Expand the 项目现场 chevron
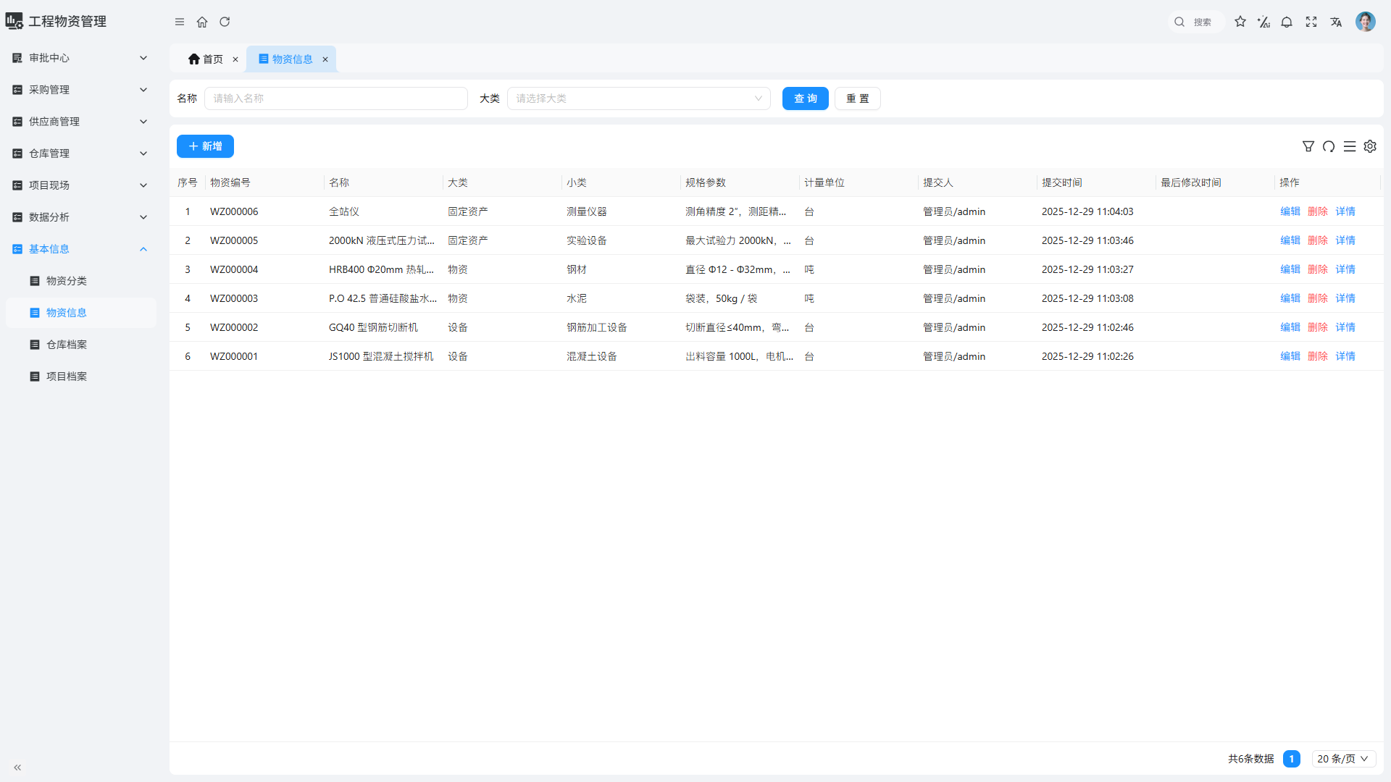Viewport: 1391px width, 782px height. click(x=143, y=185)
